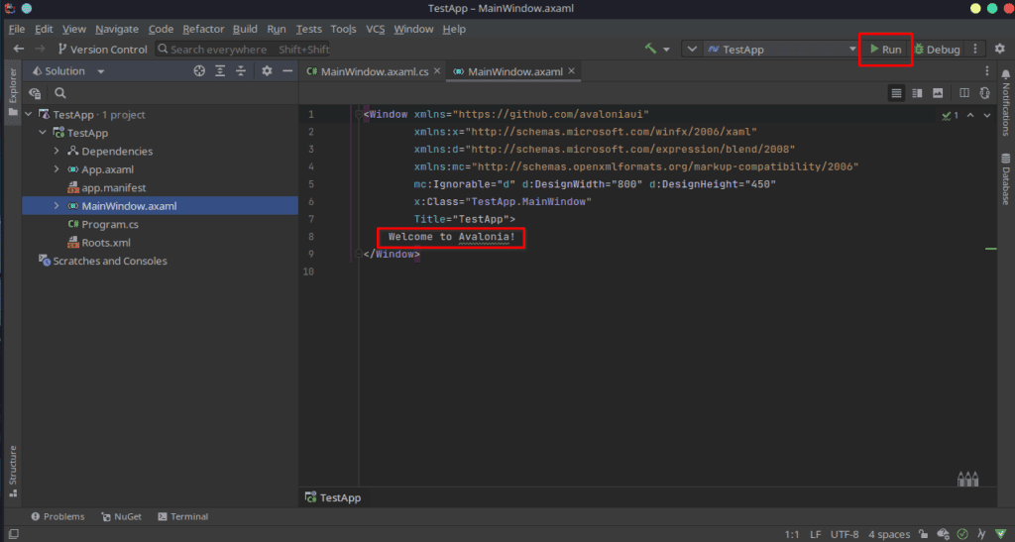Switch to split editor and preview
Viewport: 1015px width, 542px height.
click(917, 93)
